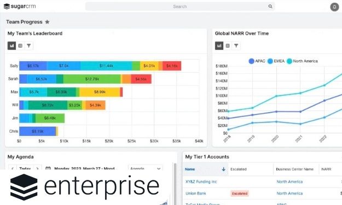Select Max's $5.7k bar segment

[34, 92]
